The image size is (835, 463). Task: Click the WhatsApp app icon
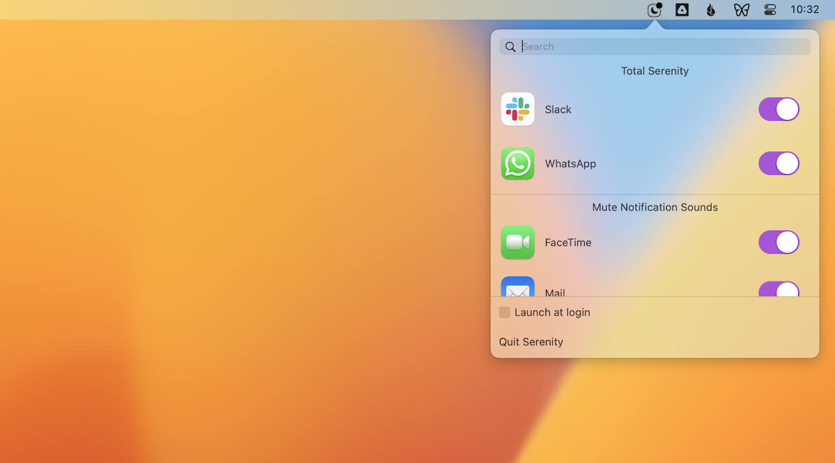pos(518,164)
